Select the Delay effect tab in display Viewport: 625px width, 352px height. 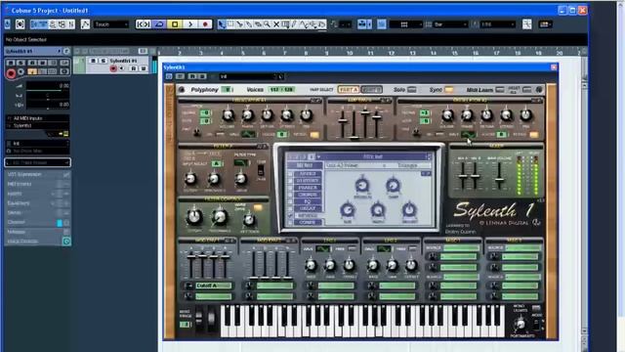[x=308, y=208]
